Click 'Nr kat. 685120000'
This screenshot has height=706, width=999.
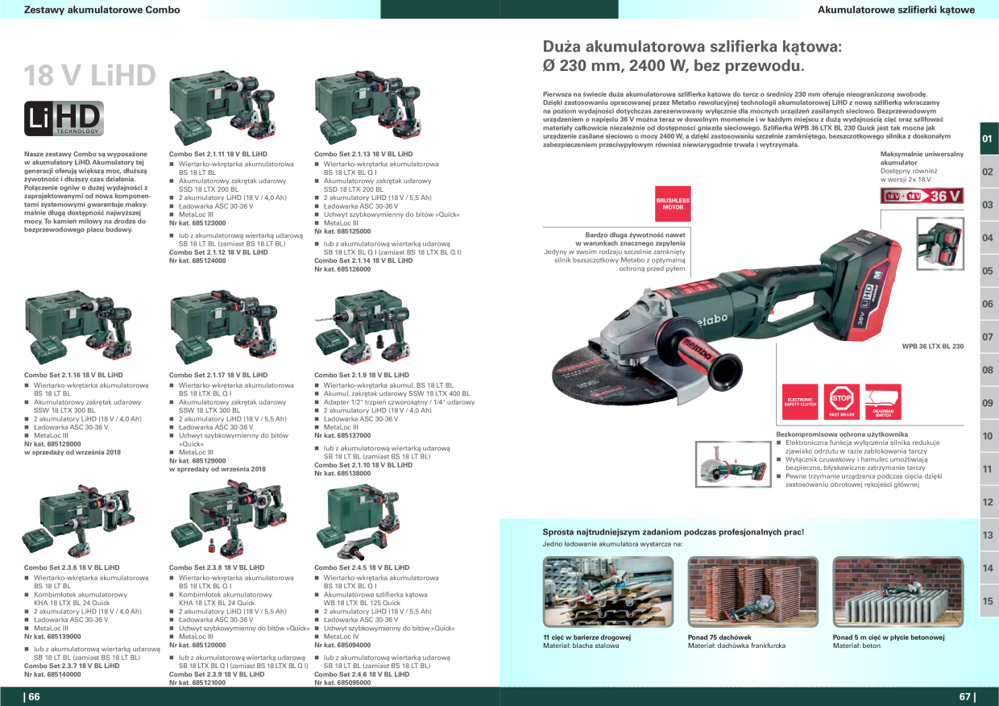point(197,645)
